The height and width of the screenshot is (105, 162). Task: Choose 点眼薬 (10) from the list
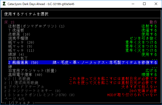(19, 34)
